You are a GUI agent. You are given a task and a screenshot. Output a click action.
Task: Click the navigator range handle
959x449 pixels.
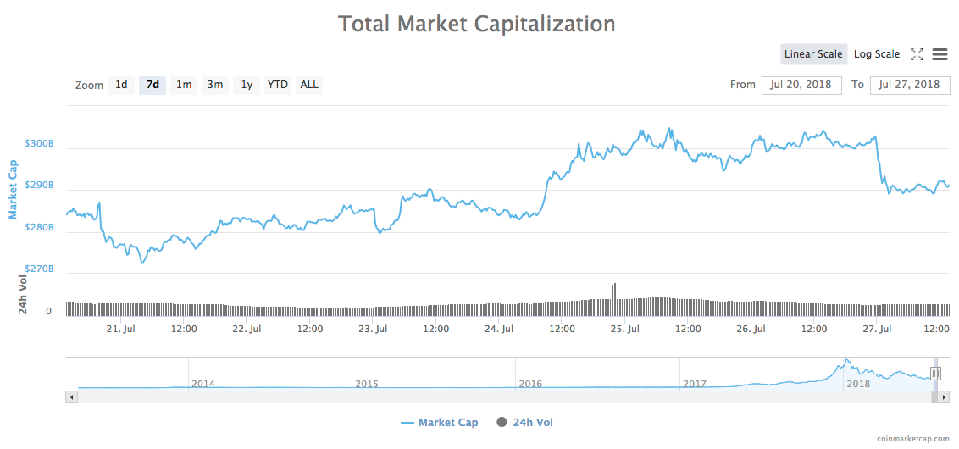pos(935,373)
